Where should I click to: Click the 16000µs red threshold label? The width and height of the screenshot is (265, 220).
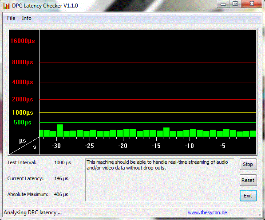[x=23, y=41]
